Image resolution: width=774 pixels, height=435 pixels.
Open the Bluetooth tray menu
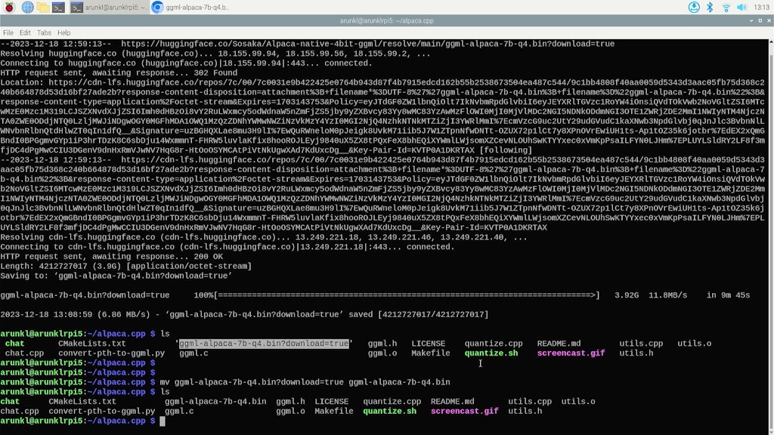710,8
